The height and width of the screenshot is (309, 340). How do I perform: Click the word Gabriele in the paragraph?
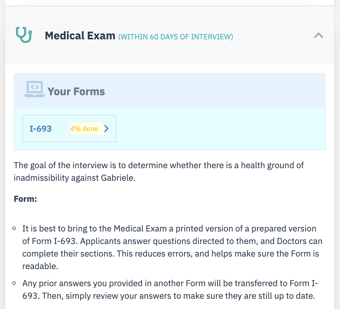pyautogui.click(x=118, y=178)
